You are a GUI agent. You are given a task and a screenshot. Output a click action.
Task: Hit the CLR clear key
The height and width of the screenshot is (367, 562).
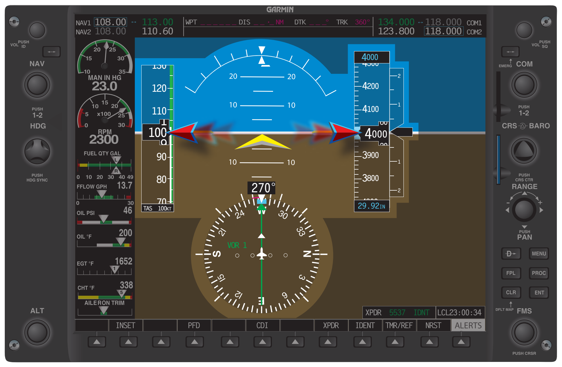tap(511, 292)
